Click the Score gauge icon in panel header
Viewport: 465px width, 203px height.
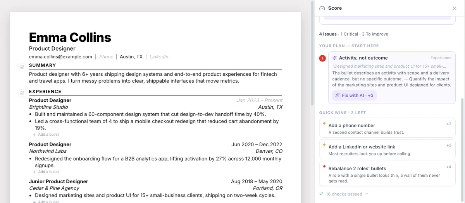[x=322, y=8]
